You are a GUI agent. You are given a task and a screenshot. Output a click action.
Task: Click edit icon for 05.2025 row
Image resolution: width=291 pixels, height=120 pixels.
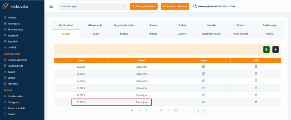click(203, 102)
